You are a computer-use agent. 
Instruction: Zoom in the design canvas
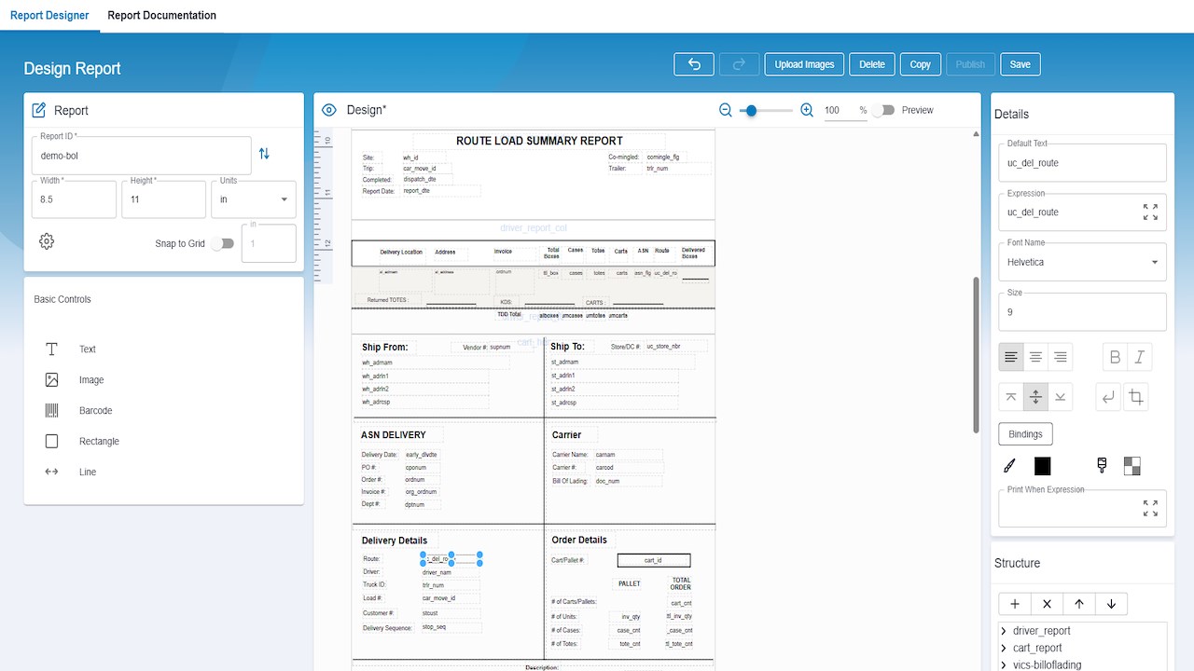807,110
